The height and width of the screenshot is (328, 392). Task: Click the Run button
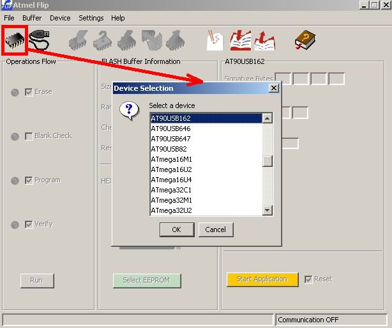tap(37, 281)
